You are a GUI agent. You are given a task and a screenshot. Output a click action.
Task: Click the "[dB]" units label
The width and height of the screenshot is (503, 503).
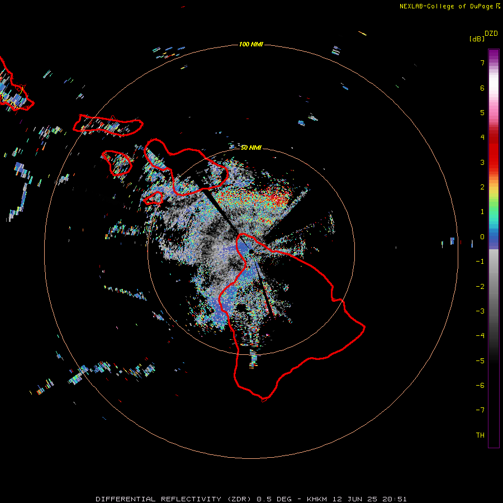point(477,39)
